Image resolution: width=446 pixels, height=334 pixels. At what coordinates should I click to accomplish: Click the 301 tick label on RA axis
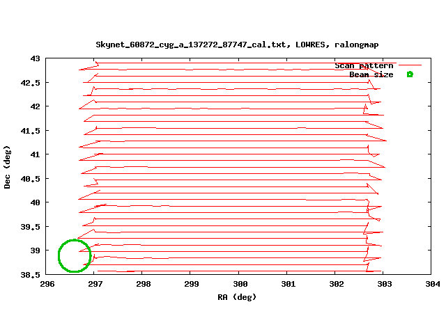(x=289, y=284)
